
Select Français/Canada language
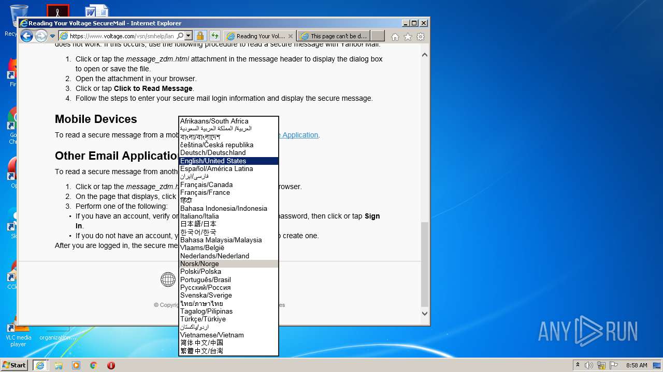[x=228, y=184]
